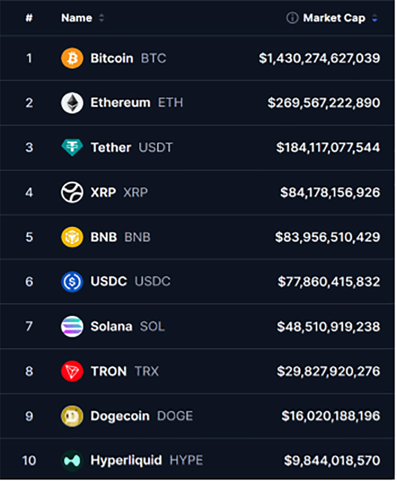This screenshot has width=397, height=482.
Task: Click the Solana logo icon
Action: [x=72, y=326]
